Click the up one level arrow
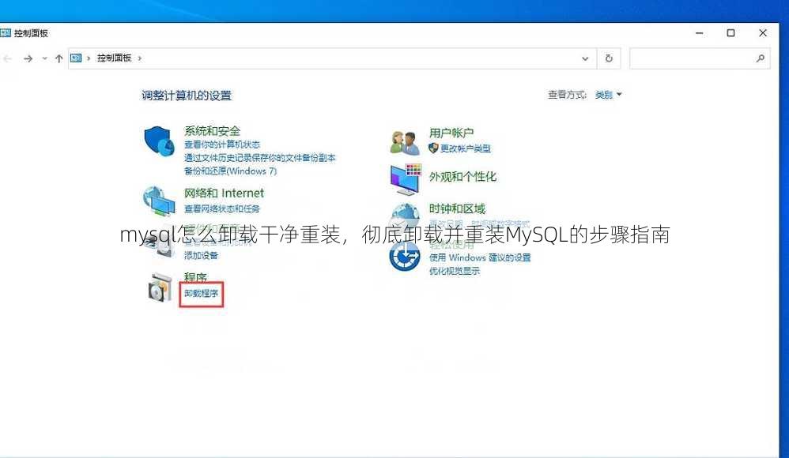The width and height of the screenshot is (789, 458). [x=59, y=58]
